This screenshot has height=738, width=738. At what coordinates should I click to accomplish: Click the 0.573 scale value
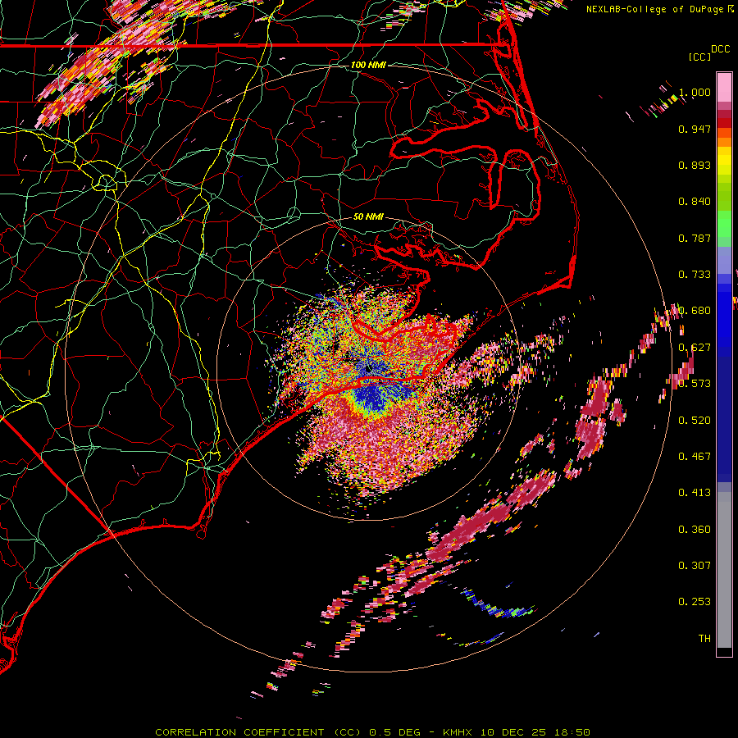(695, 384)
